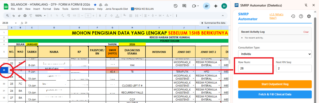Expand the name box dropdown arrow

pyautogui.click(x=16, y=23)
